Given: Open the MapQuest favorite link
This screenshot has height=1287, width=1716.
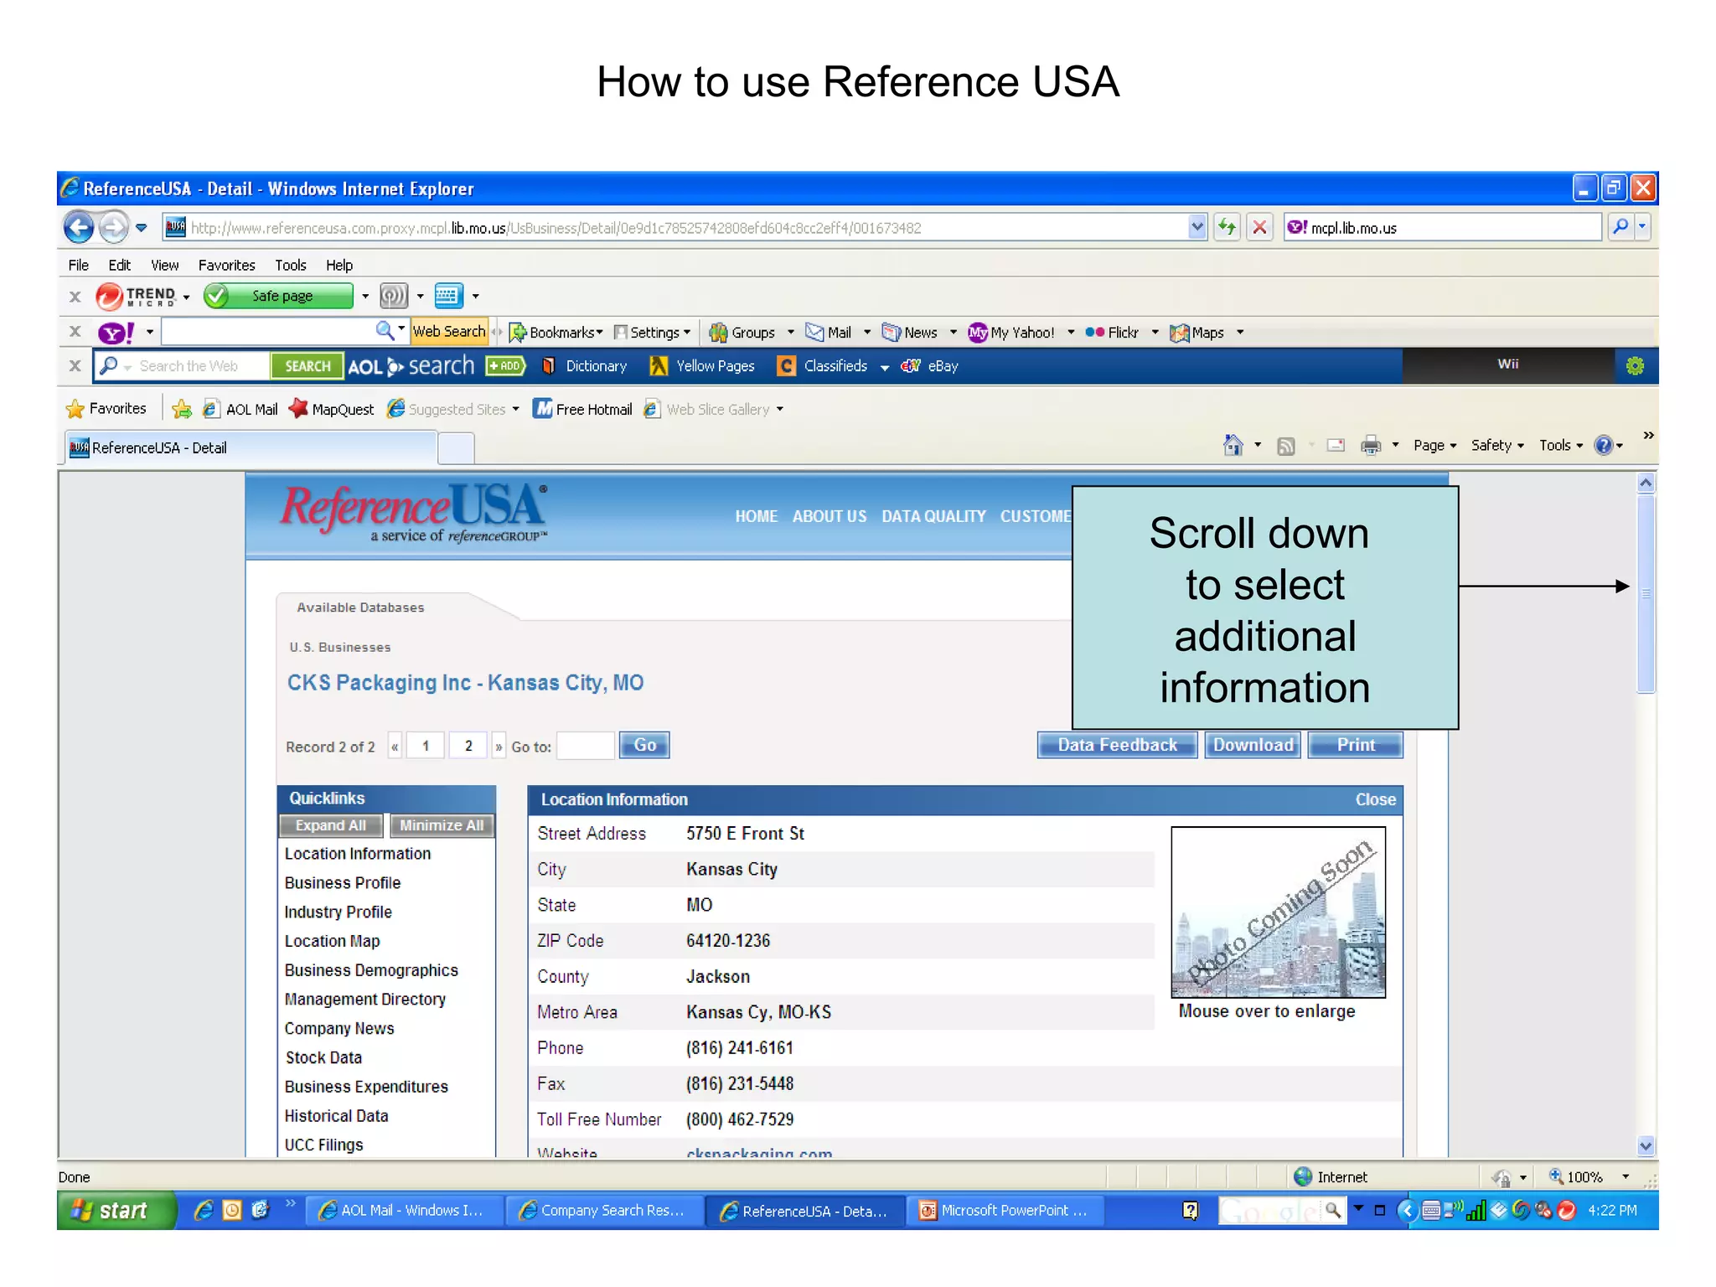Looking at the screenshot, I should pyautogui.click(x=331, y=409).
